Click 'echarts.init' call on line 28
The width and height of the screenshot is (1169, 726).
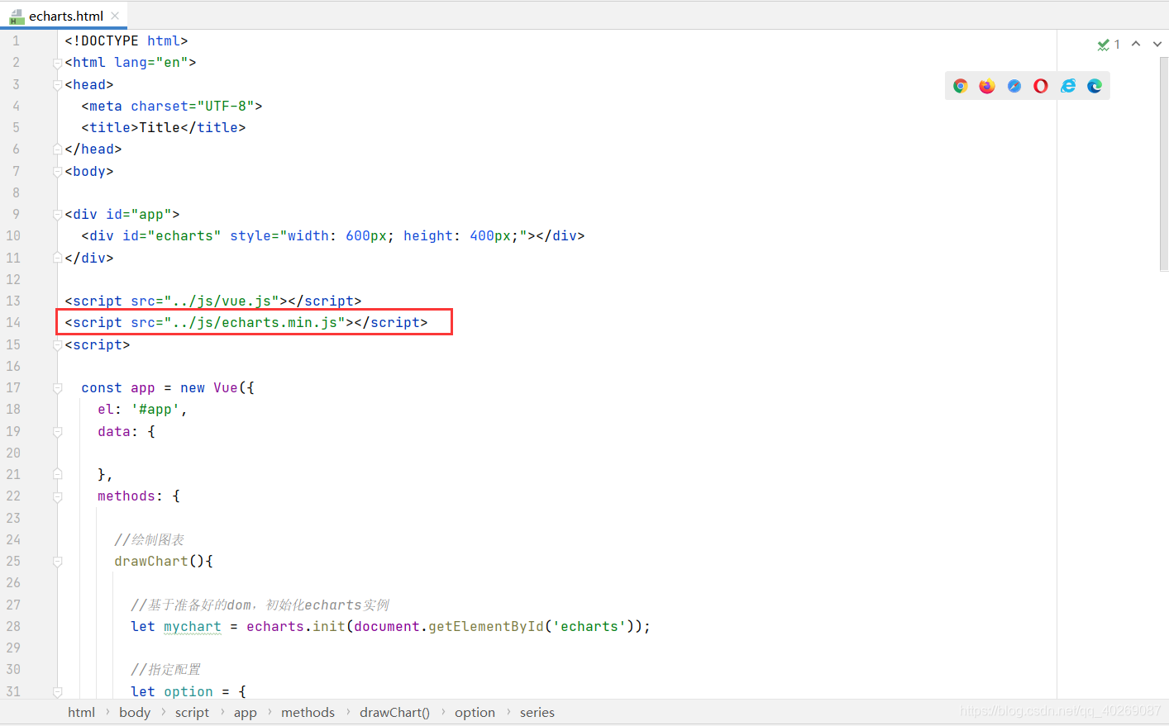(x=296, y=627)
